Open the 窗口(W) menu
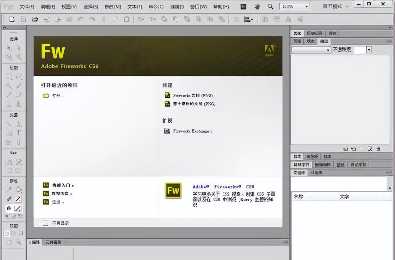This screenshot has height=260, width=395. click(x=198, y=7)
